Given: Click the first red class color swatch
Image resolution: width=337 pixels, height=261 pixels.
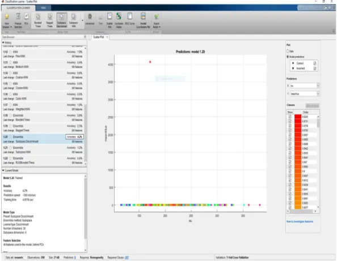Looking at the screenshot, I should click(x=298, y=117).
